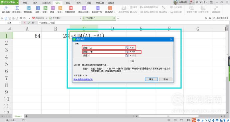Switch to the 开始 ribbon tab
Viewport: 230px width, 122px height.
tap(25, 3)
